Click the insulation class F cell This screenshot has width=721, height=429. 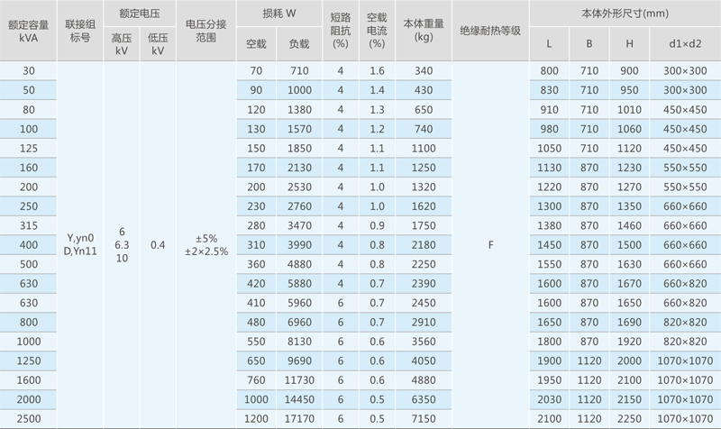490,243
